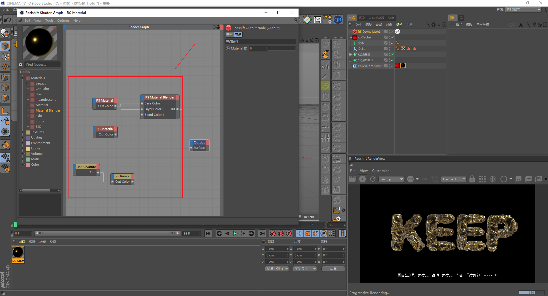
Task: Click the image snapshot icon in RenderView
Action: (x=518, y=179)
